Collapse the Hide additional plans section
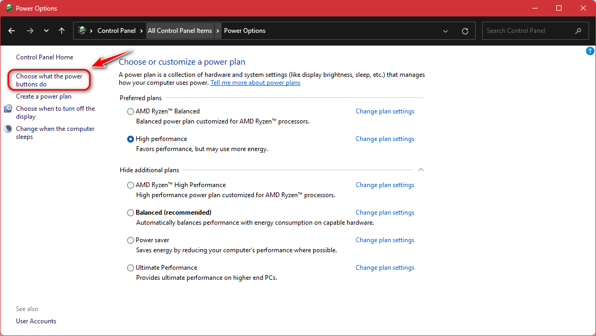 421,170
